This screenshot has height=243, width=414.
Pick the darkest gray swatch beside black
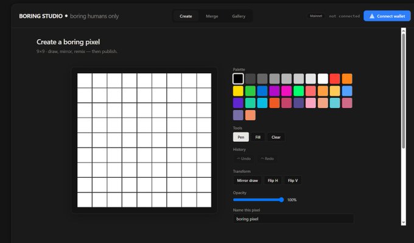250,79
